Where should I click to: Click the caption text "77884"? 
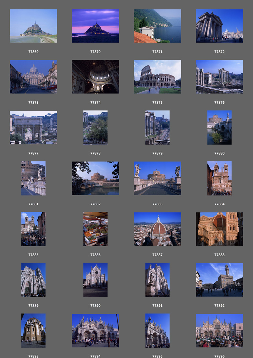tap(220, 204)
